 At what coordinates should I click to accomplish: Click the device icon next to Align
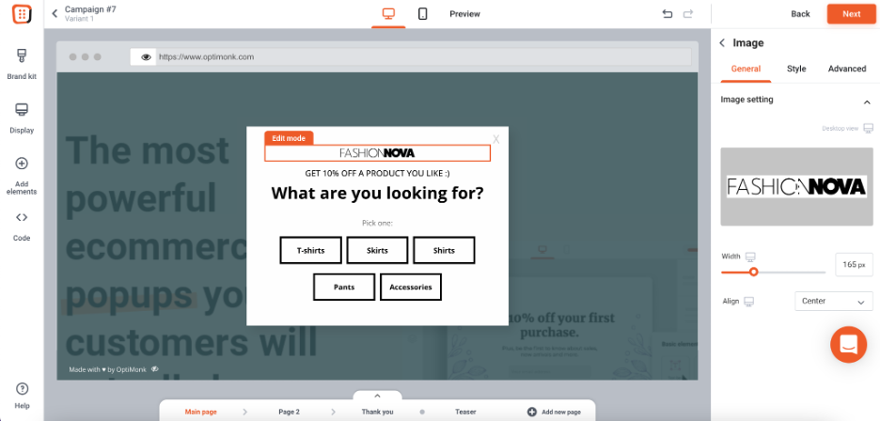tap(748, 302)
